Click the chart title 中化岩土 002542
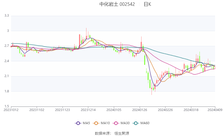The image size is (224, 136). pos(117,4)
